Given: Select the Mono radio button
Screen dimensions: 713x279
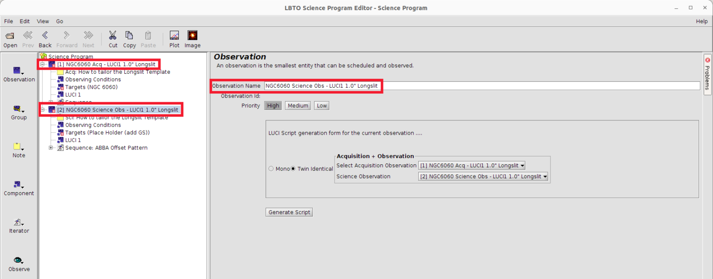Looking at the screenshot, I should [271, 169].
